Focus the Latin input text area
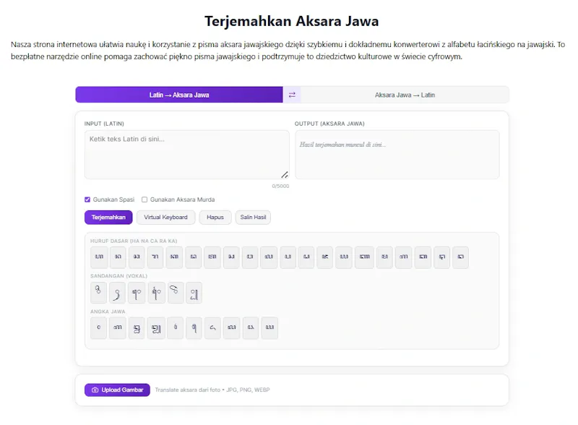Viewport: 578px width, 425px height. [187, 155]
